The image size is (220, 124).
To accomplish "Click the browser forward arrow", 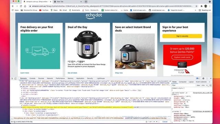I will coord(17,6).
